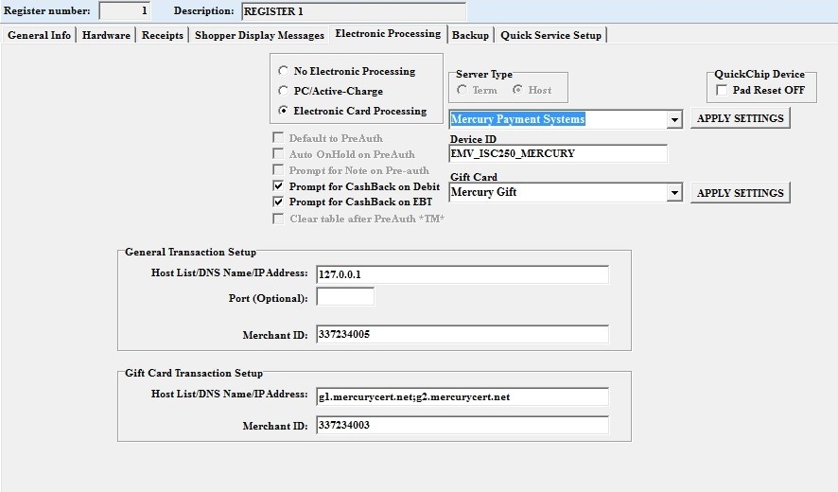This screenshot has width=838, height=492.
Task: Enable the Pad Reset OFF checkbox
Action: [723, 90]
